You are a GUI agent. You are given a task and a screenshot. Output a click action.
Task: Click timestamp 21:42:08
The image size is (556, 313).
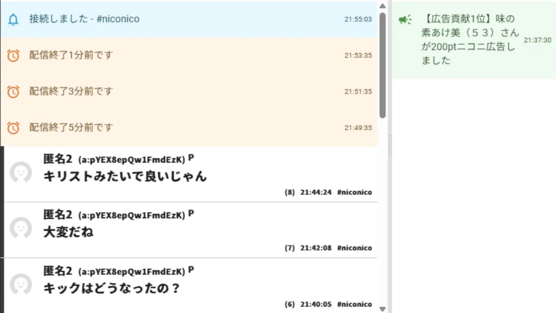pos(316,248)
